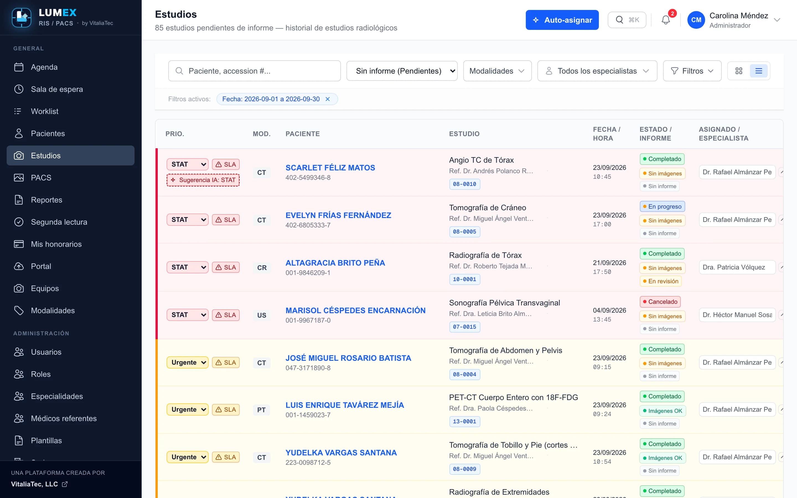Click Imágenes OK badge for Luis Enrique Tavárez Mejía
The height and width of the screenshot is (498, 797).
tap(662, 411)
